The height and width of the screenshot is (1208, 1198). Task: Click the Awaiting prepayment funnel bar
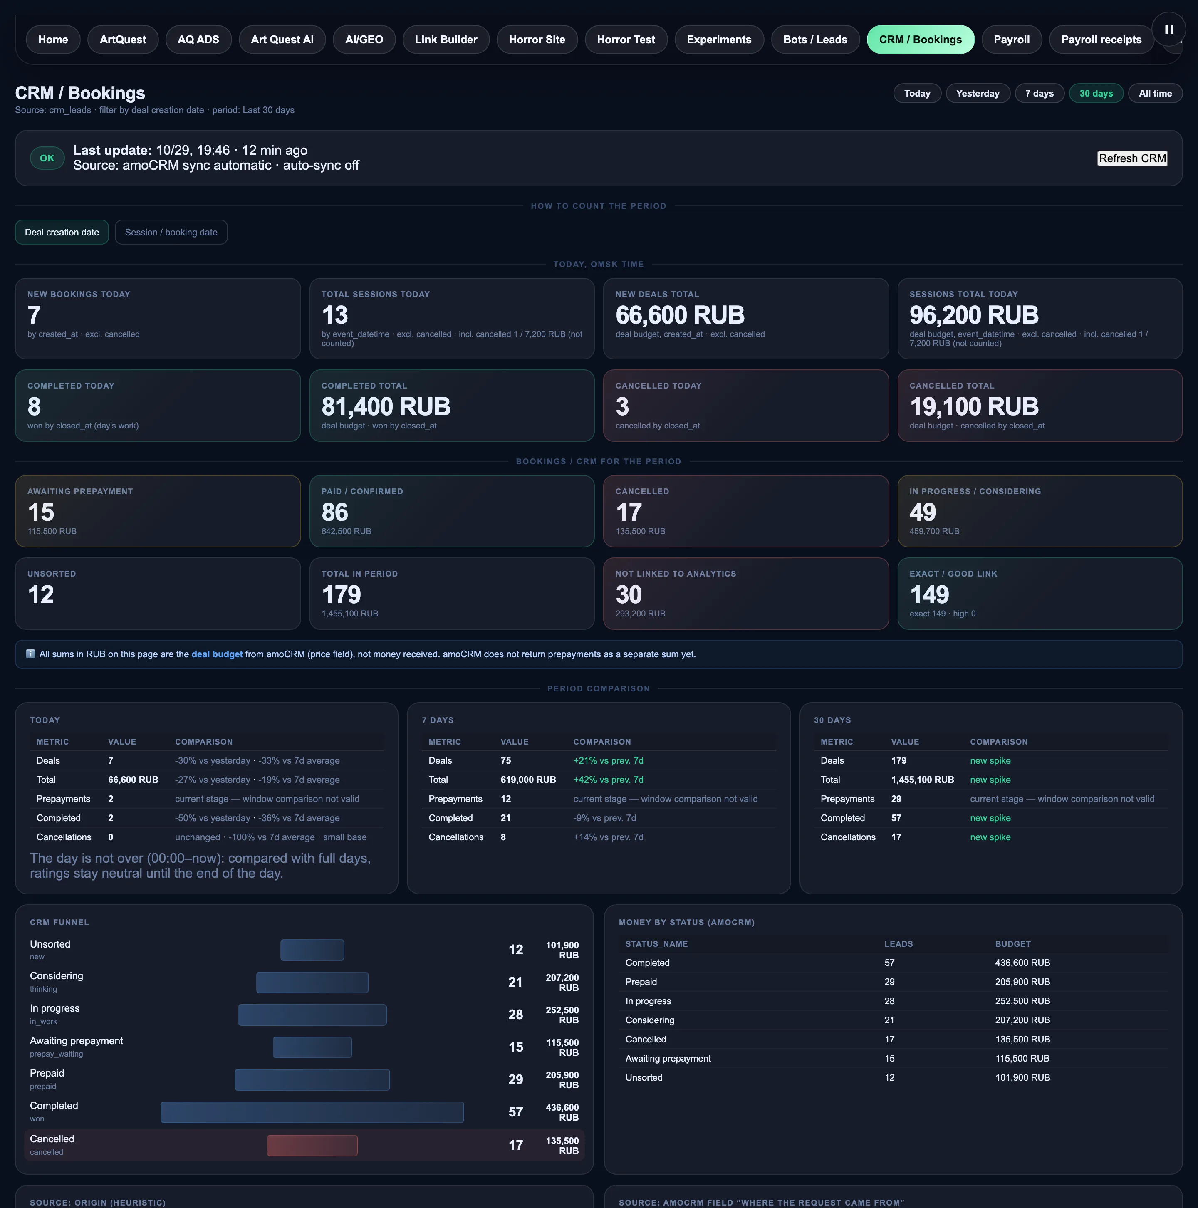tap(312, 1047)
